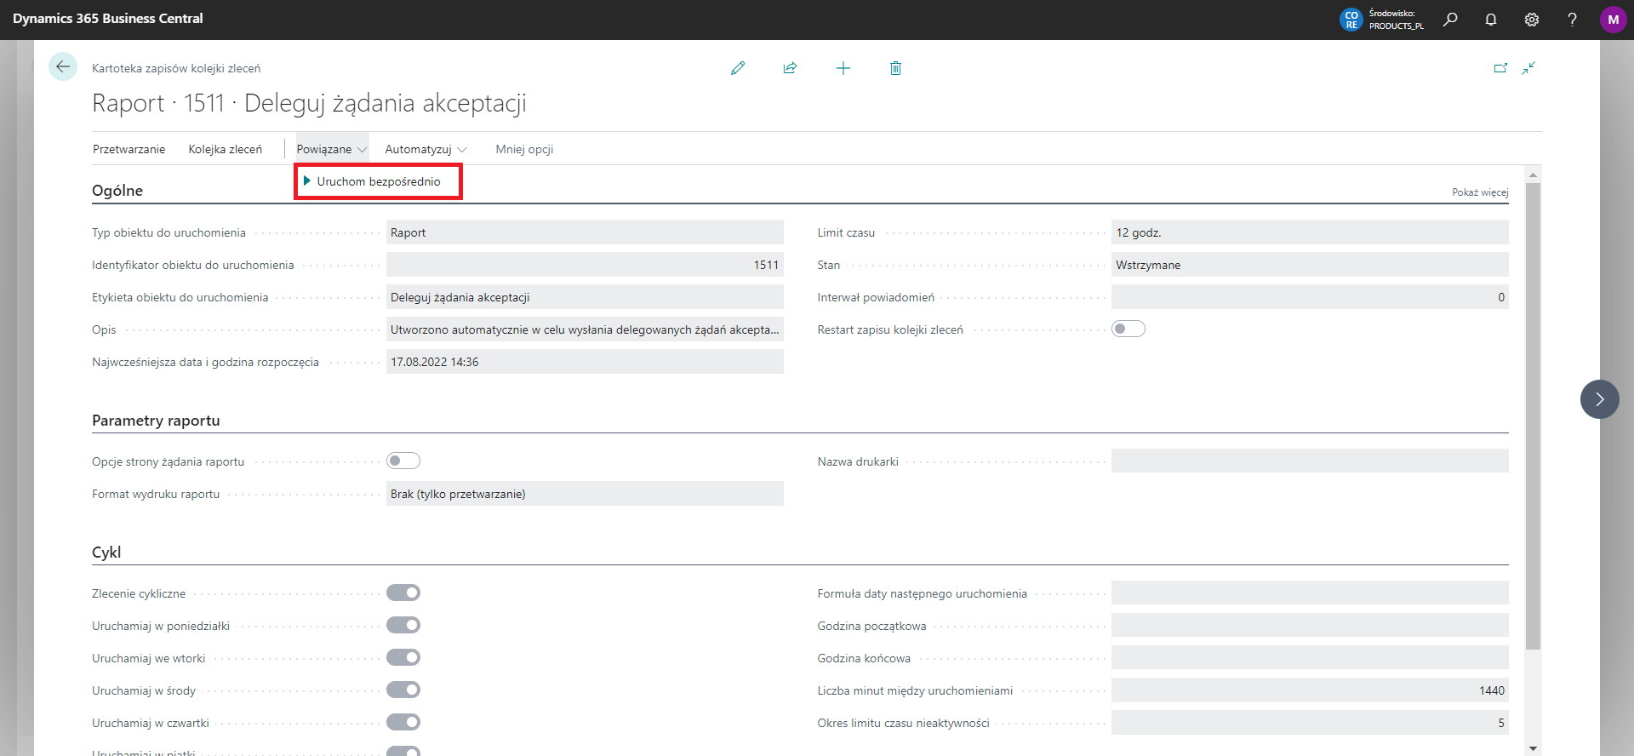The height and width of the screenshot is (756, 1634).
Task: Click the share icon
Action: click(790, 68)
